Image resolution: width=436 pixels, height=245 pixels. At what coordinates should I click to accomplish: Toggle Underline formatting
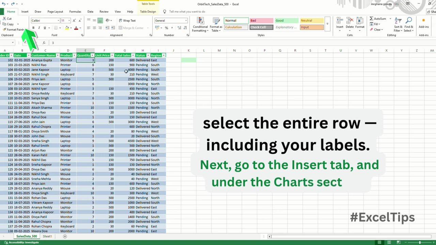pyautogui.click(x=44, y=28)
